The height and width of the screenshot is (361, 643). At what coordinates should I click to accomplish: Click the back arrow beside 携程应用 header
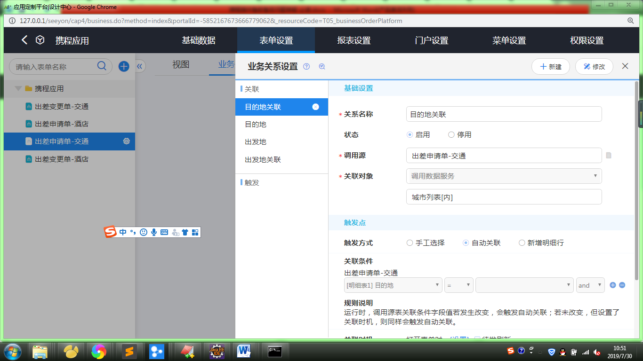(x=24, y=40)
